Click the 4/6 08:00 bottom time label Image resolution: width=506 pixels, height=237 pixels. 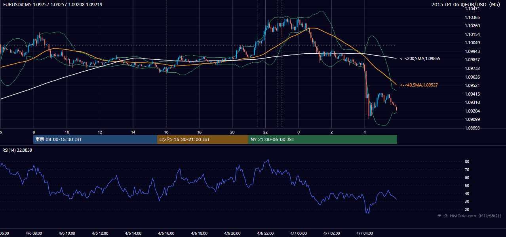tap(34, 233)
